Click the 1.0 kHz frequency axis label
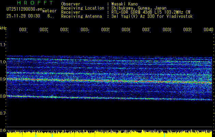Image resolution: width=215 pixels, height=137 pixels. (3, 62)
